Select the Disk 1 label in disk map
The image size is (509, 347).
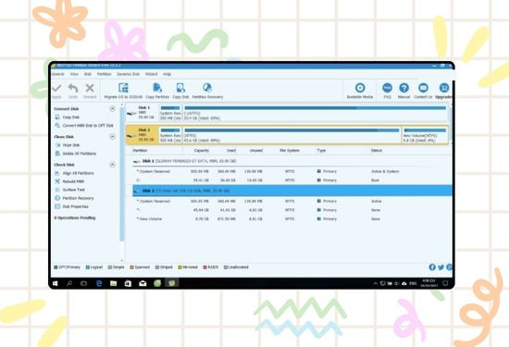click(143, 112)
